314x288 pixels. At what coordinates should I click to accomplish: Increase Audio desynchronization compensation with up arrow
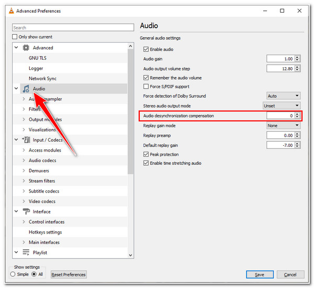[x=297, y=114]
